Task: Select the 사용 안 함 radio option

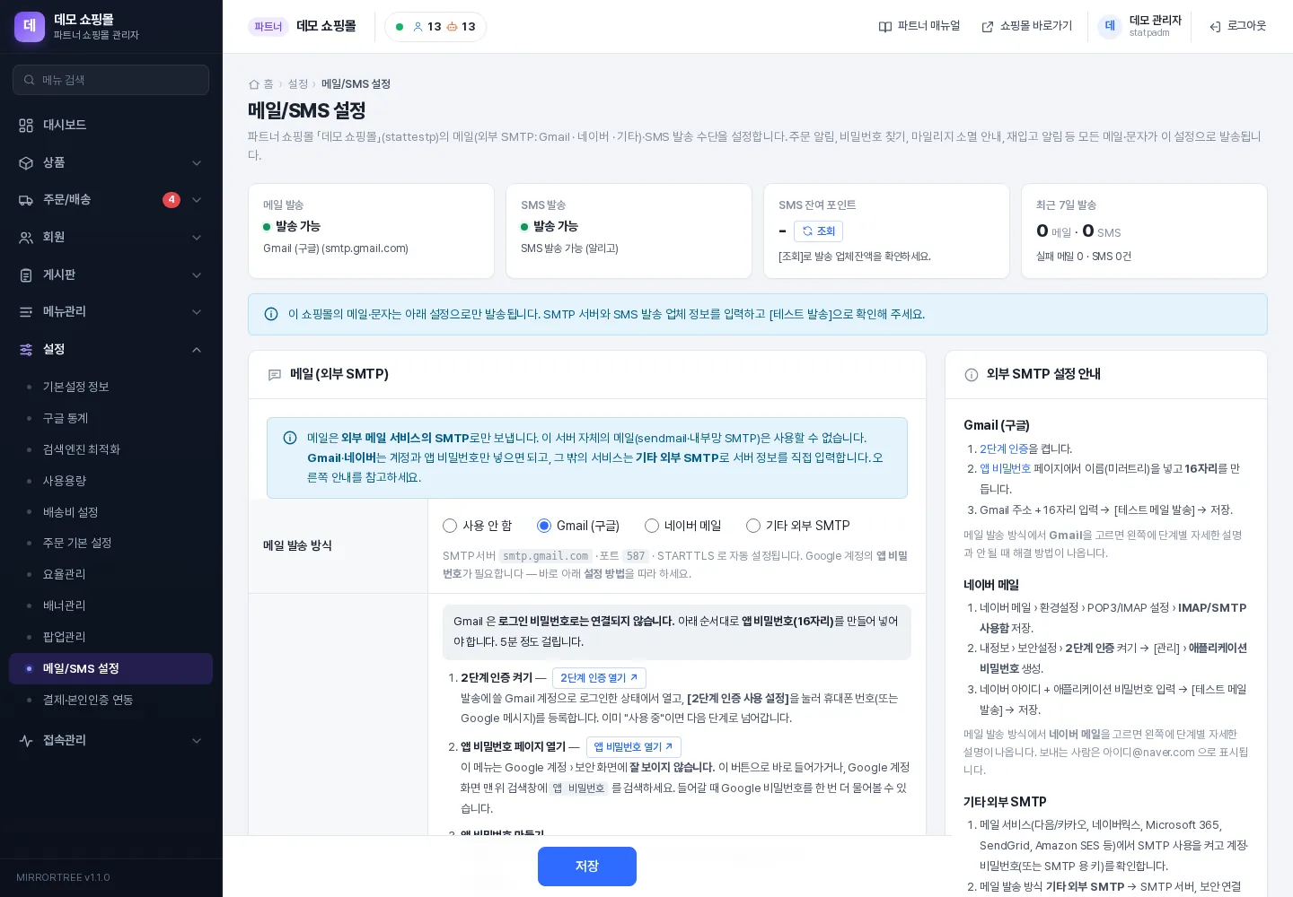Action: 450,526
